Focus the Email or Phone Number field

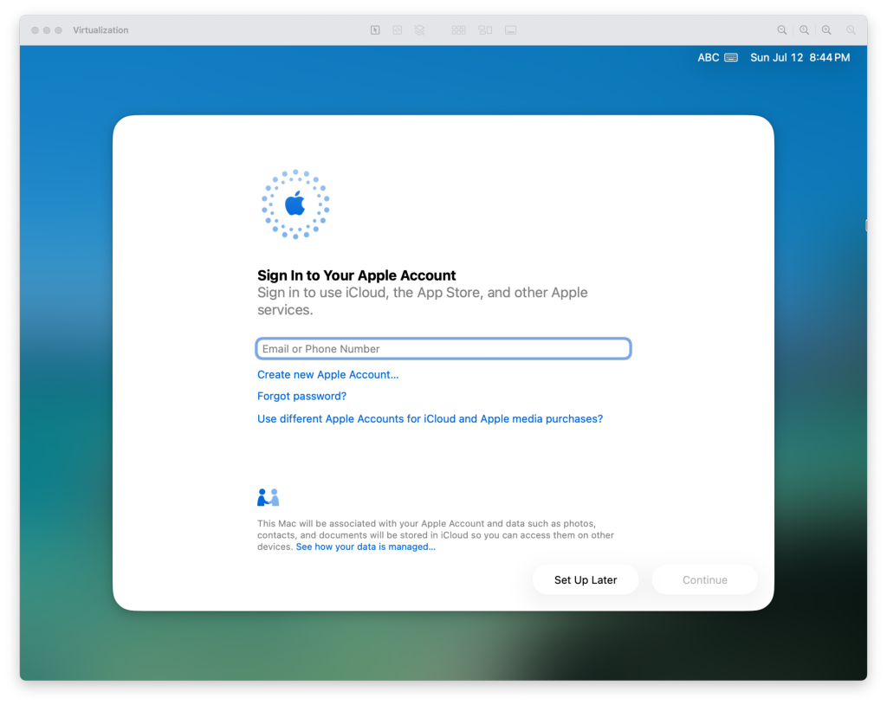(x=443, y=348)
